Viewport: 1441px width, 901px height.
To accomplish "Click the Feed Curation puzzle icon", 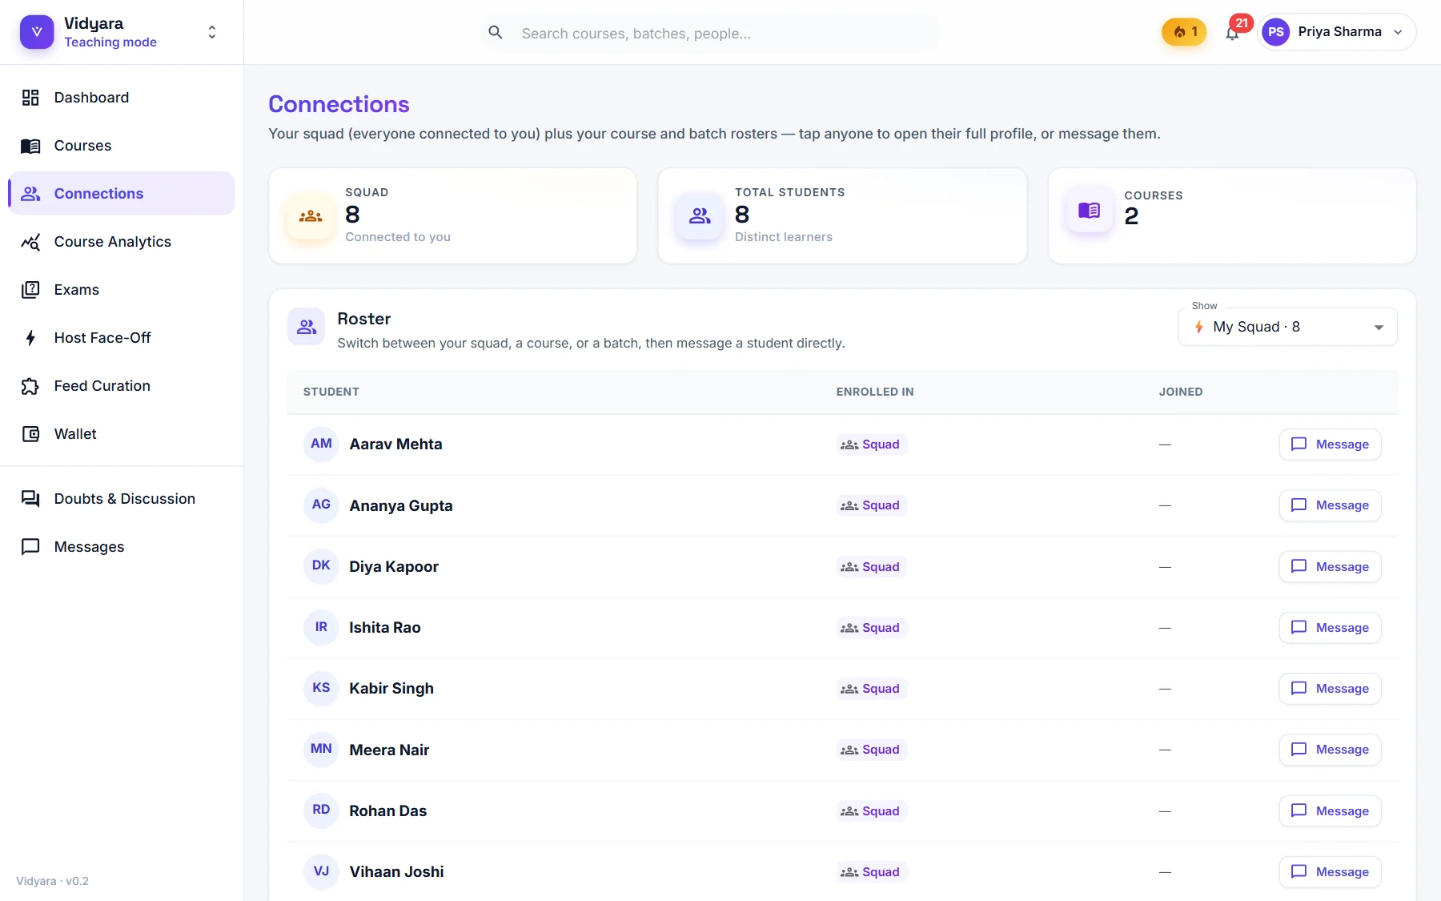I will pyautogui.click(x=30, y=386).
